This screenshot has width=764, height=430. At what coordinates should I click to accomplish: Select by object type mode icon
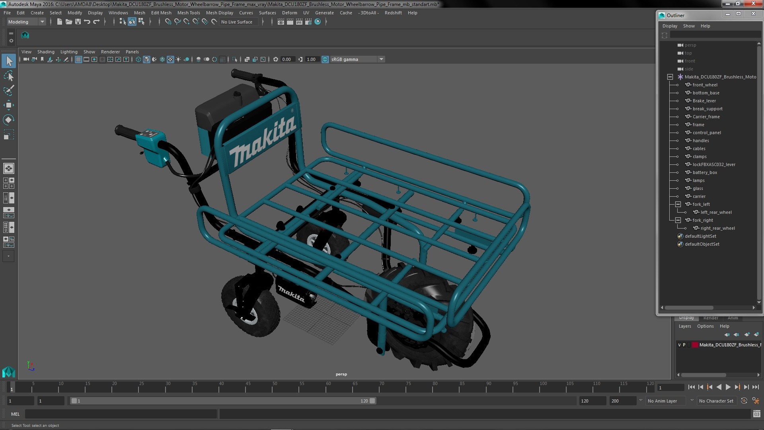[132, 22]
